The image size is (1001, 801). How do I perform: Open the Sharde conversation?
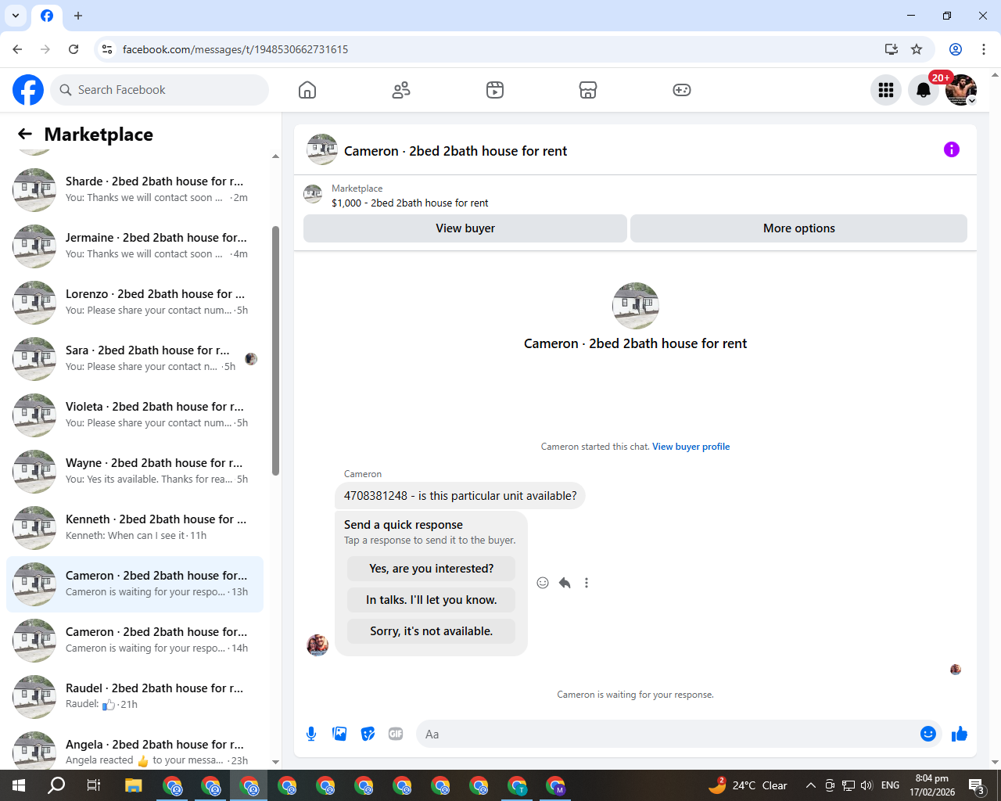[x=135, y=190]
